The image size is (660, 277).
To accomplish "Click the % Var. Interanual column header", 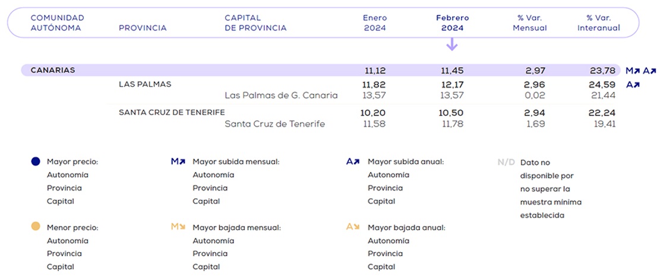I will tap(598, 23).
